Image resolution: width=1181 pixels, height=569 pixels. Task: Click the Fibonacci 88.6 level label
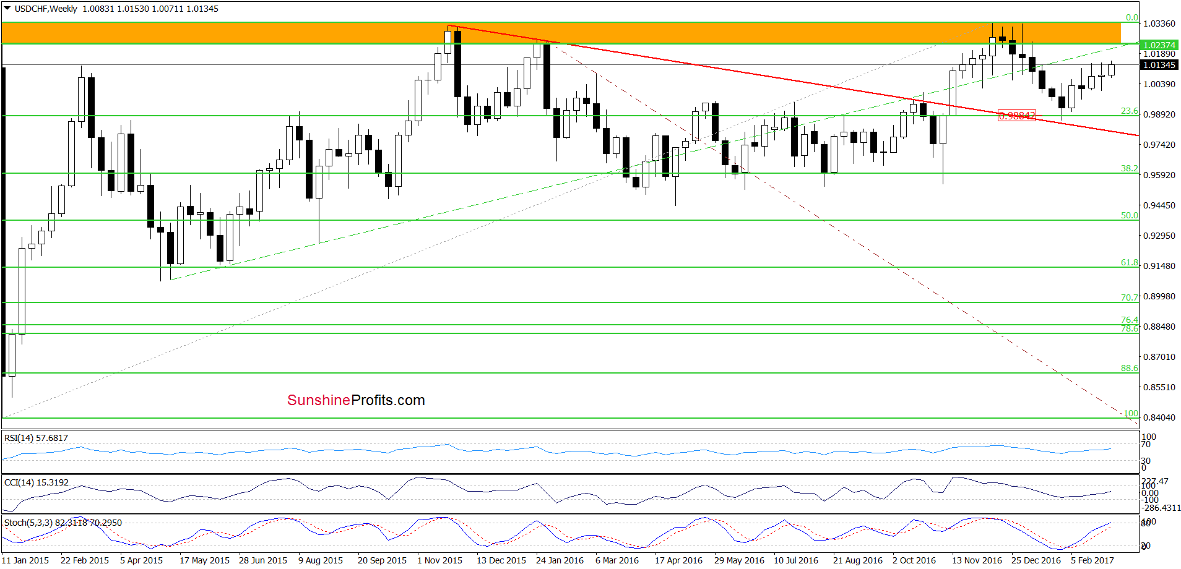click(x=1130, y=368)
